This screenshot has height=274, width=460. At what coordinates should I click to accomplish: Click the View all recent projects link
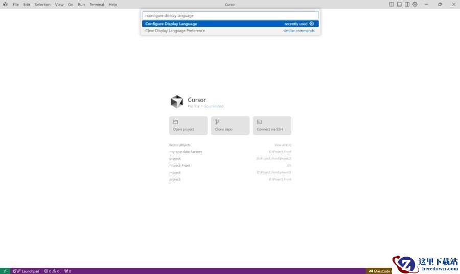point(283,145)
